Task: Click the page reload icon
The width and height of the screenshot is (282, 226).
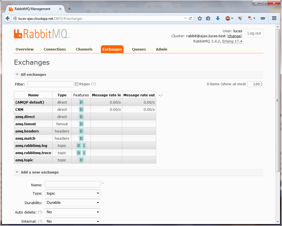Action: coord(191,19)
